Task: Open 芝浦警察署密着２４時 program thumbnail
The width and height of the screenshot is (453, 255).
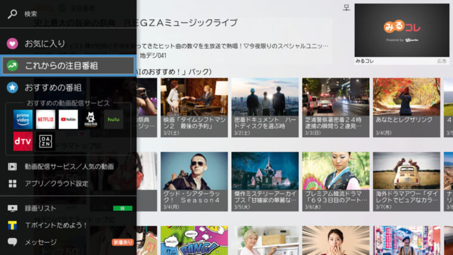Action: coord(335,107)
